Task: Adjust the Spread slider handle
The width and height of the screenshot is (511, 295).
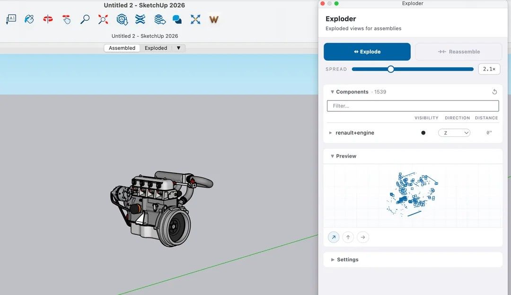Action: pyautogui.click(x=391, y=69)
